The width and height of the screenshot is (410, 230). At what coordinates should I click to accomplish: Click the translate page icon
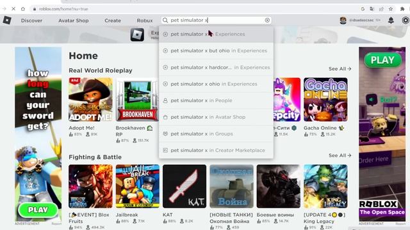point(372,9)
